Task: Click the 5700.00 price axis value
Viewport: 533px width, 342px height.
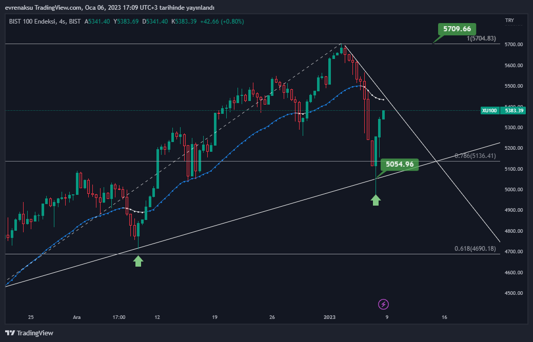Action: [x=514, y=45]
